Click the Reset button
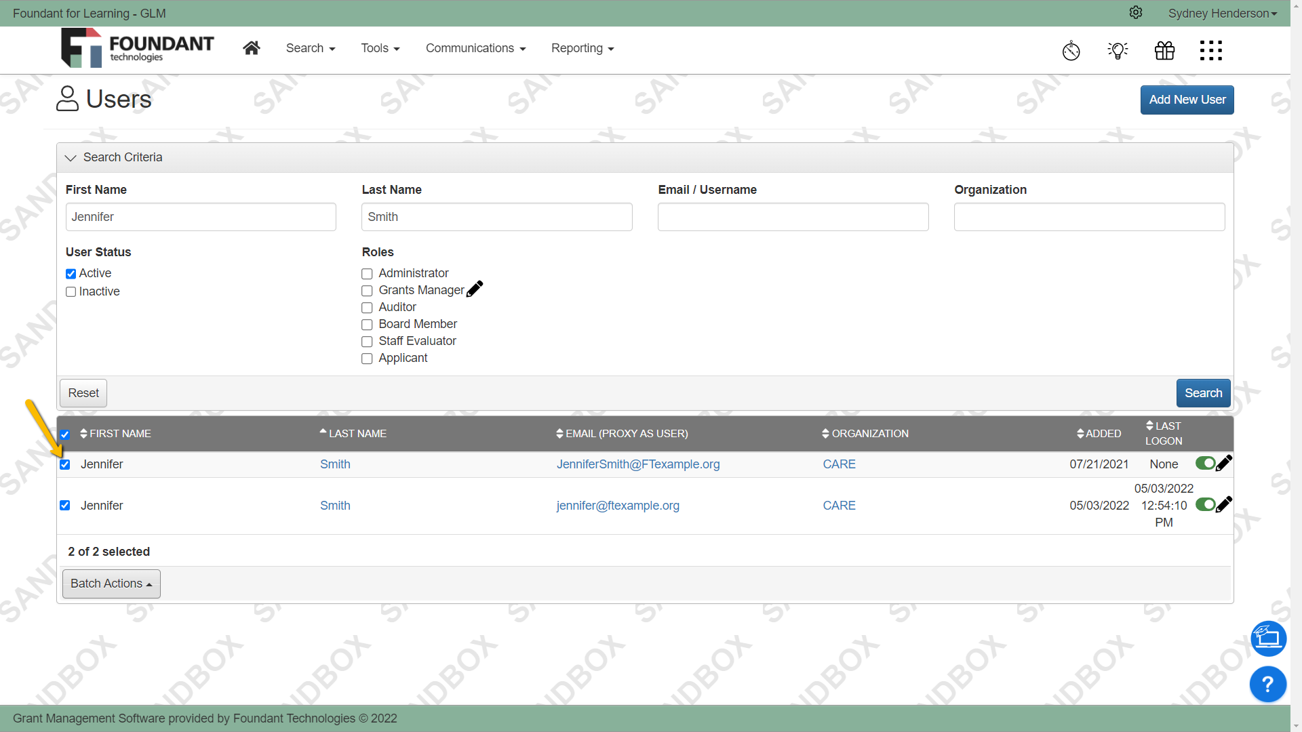Viewport: 1302px width, 732px height. (83, 393)
